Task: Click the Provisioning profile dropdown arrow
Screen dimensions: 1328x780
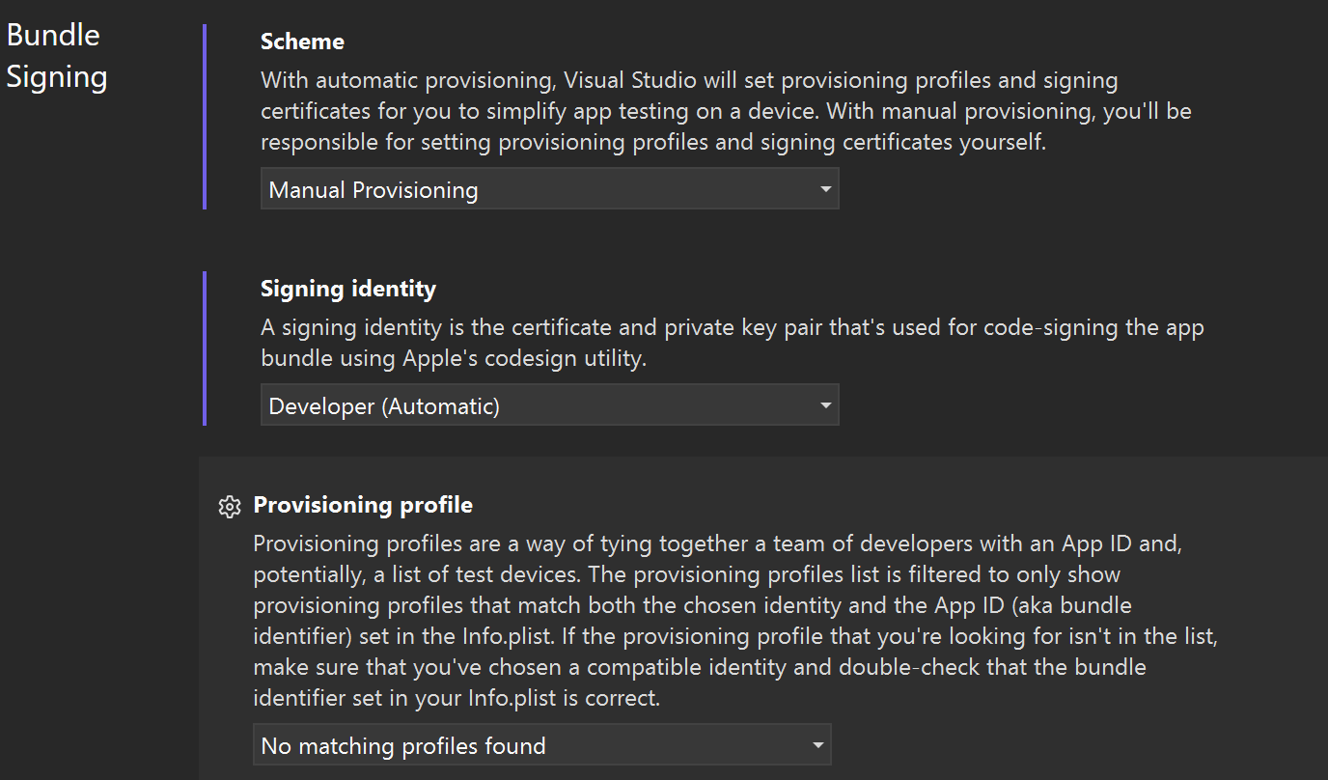Action: tap(817, 745)
